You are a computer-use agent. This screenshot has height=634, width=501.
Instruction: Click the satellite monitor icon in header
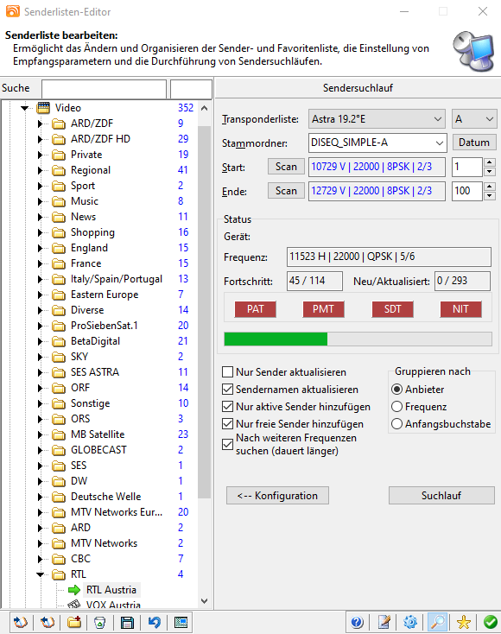[x=473, y=51]
